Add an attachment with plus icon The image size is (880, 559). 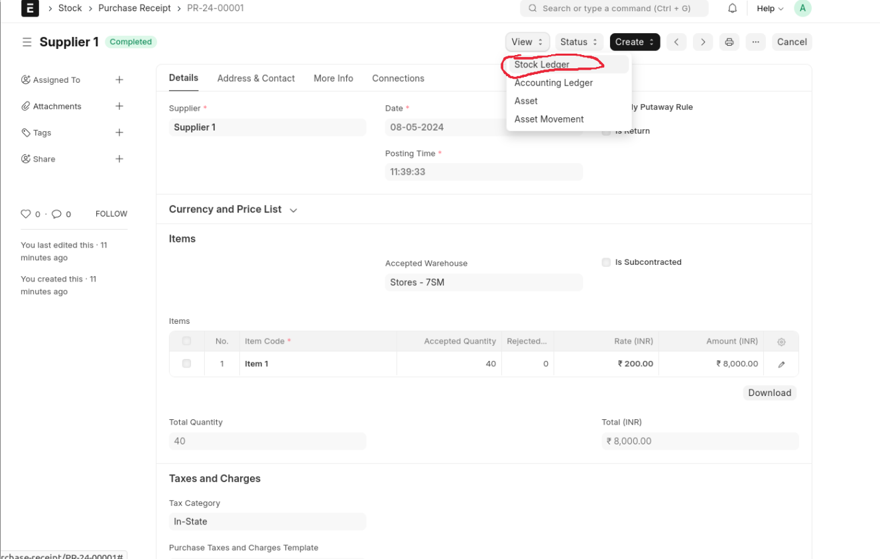click(x=119, y=106)
